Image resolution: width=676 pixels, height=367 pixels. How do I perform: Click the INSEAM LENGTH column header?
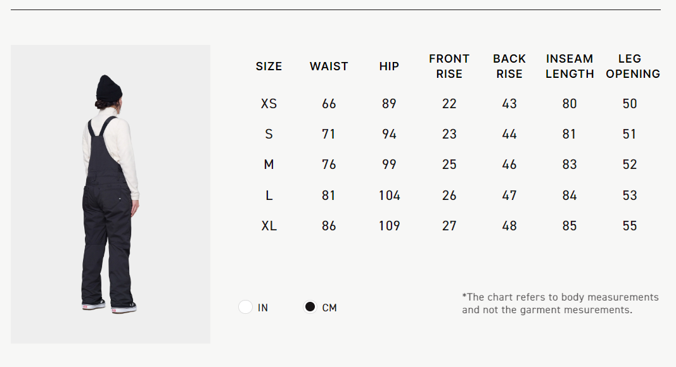[x=570, y=66]
